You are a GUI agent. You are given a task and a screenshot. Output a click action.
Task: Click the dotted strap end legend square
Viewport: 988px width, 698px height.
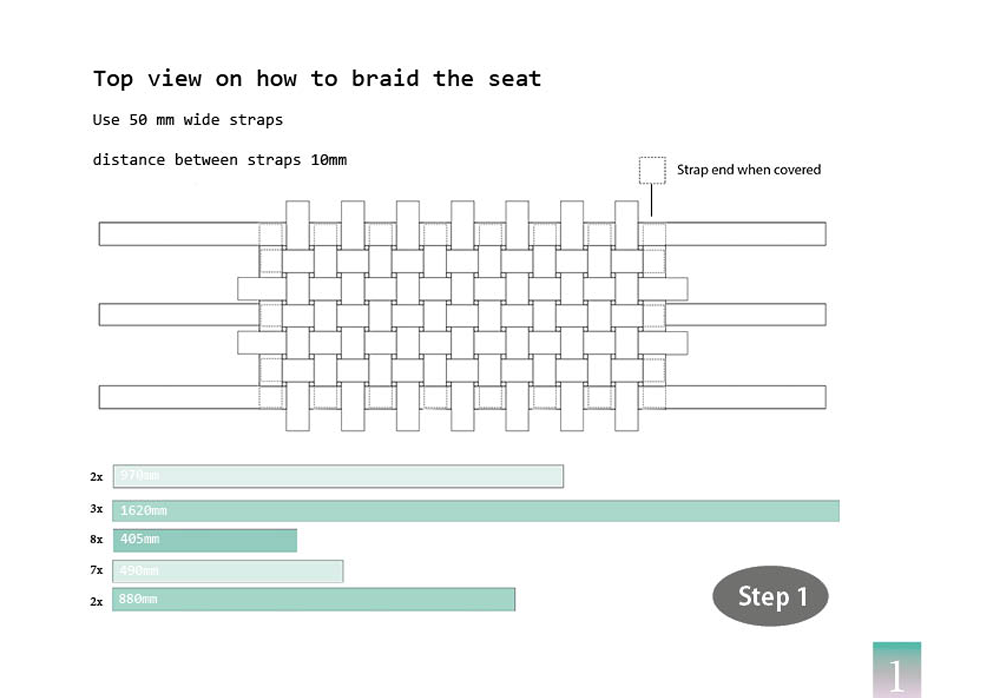coord(652,170)
